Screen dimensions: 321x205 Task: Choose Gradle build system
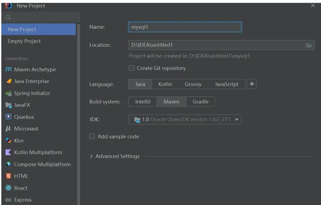[200, 102]
